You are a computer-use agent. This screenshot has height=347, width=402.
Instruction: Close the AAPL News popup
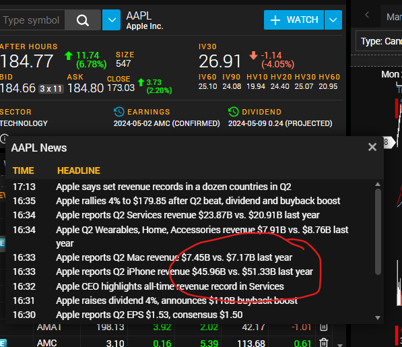coord(372,147)
